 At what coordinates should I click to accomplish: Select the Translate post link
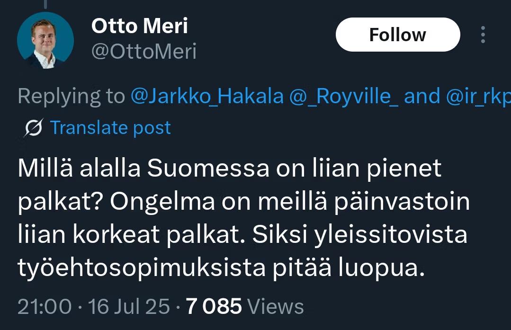pyautogui.click(x=110, y=128)
